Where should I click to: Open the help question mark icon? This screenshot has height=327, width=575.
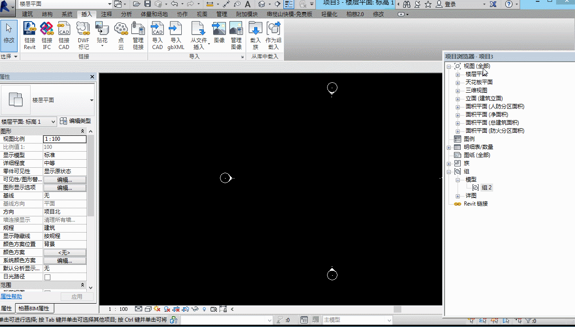coord(508,4)
